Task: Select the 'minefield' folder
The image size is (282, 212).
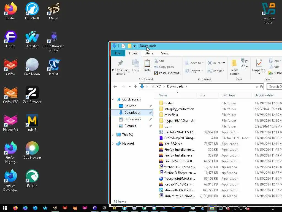Action: [x=171, y=115]
